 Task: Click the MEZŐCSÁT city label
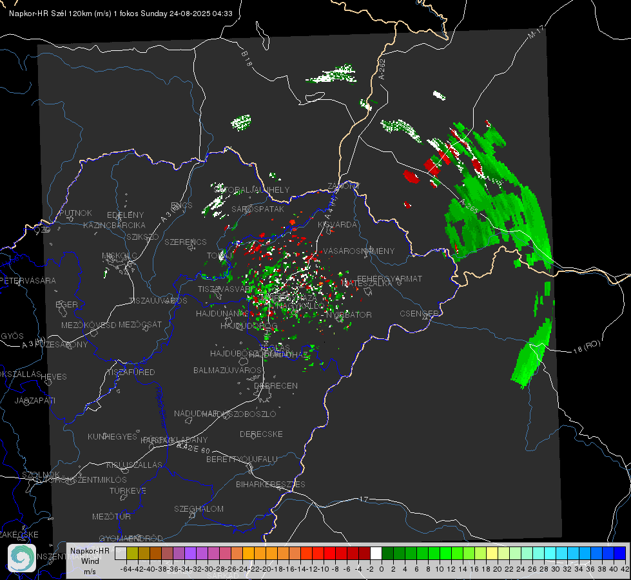140,324
